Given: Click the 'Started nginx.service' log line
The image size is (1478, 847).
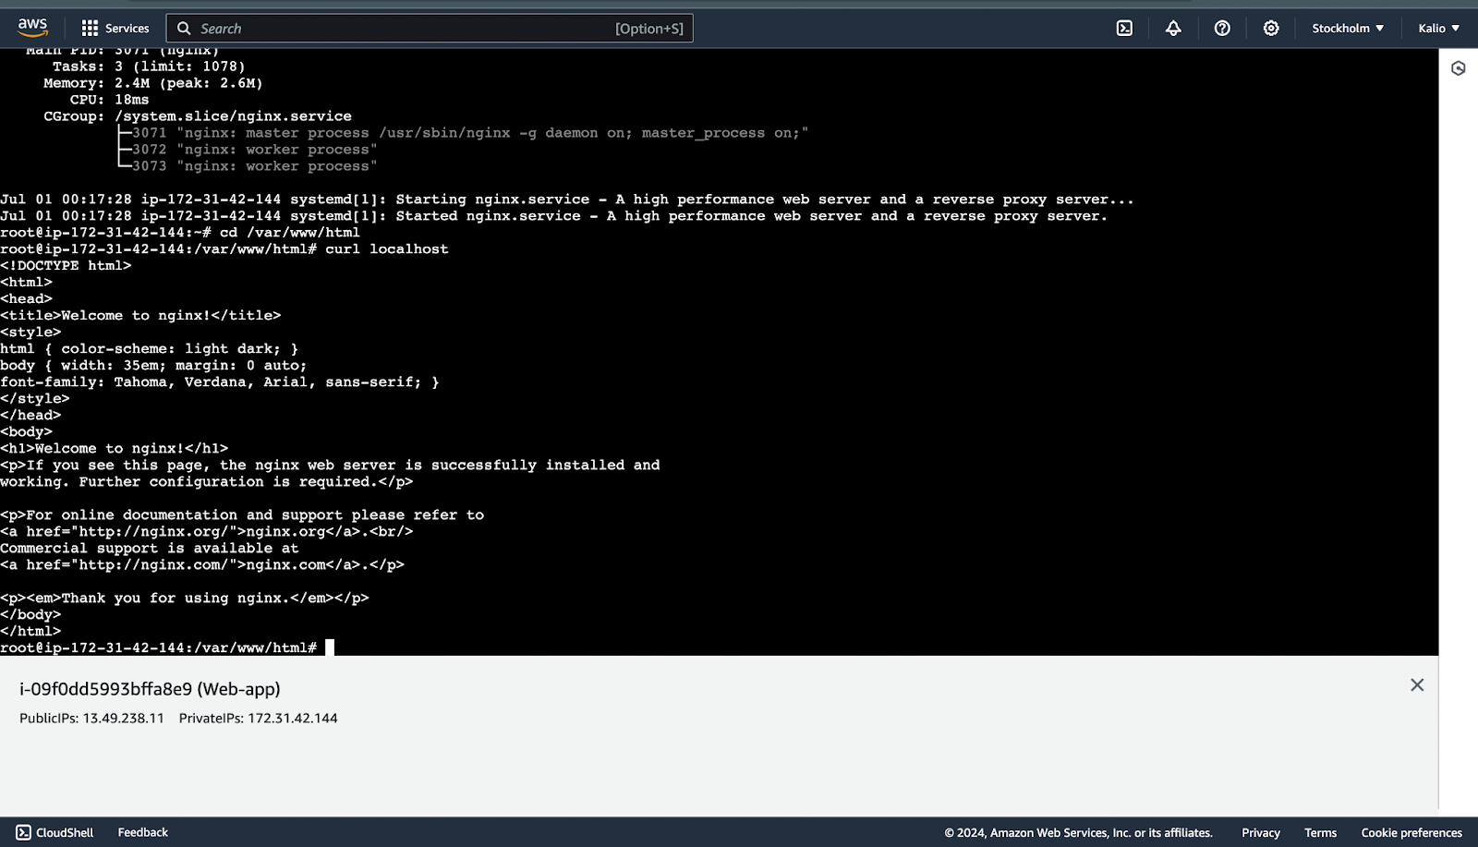Looking at the screenshot, I should [554, 215].
